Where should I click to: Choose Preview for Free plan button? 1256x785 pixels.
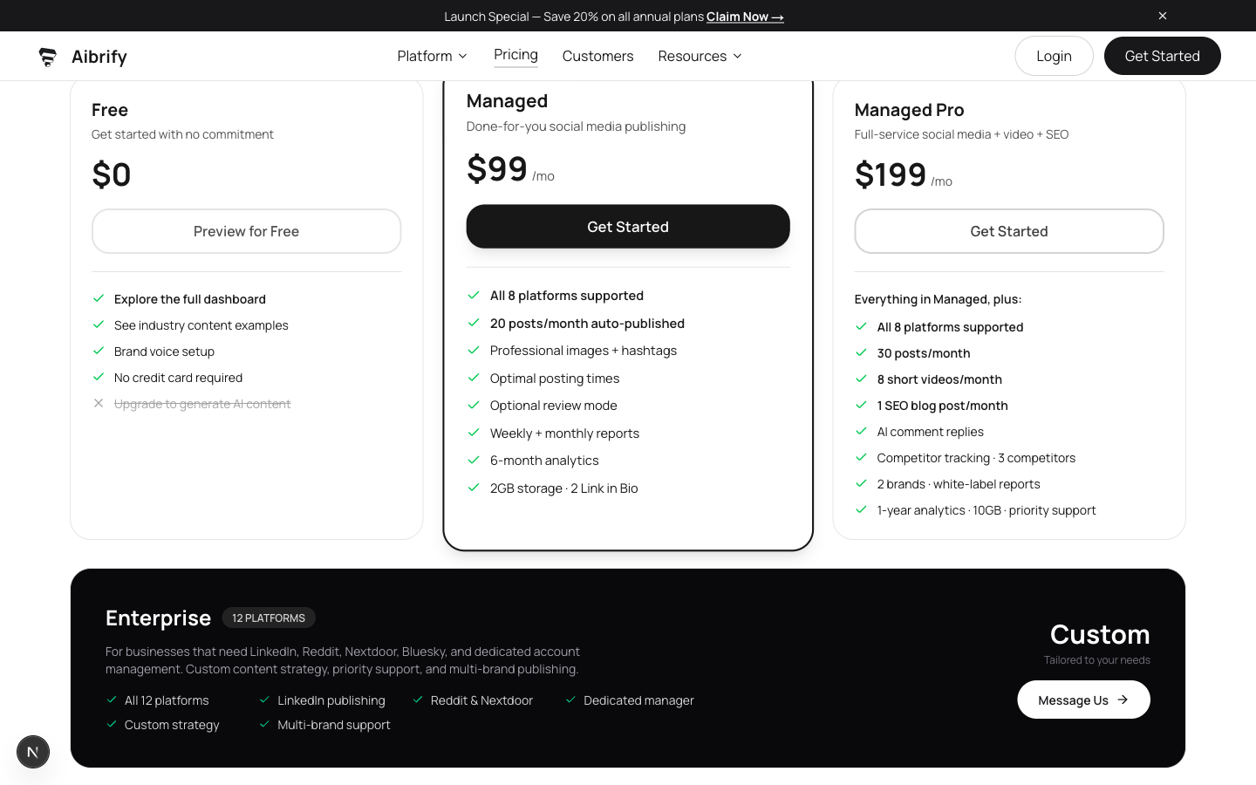[x=246, y=231]
